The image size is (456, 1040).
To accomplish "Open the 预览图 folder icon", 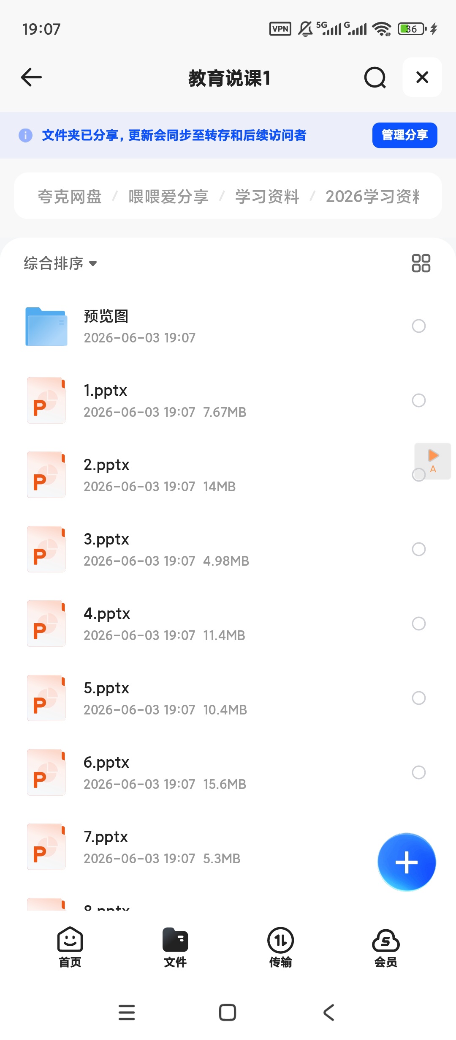I will pos(46,326).
